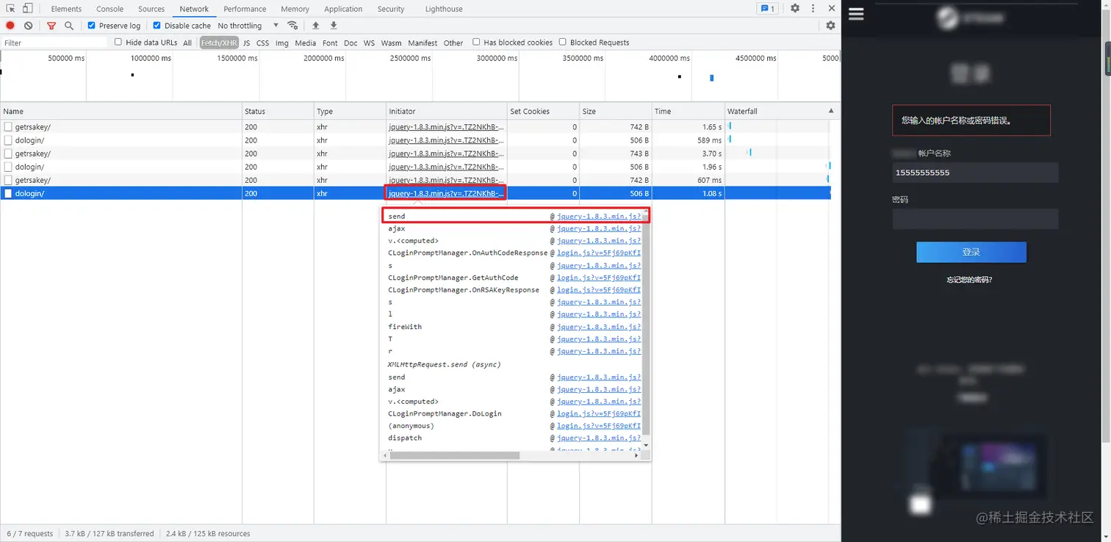Click the call stack horizontal scrollbar
The height and width of the screenshot is (542, 1111).
455,455
